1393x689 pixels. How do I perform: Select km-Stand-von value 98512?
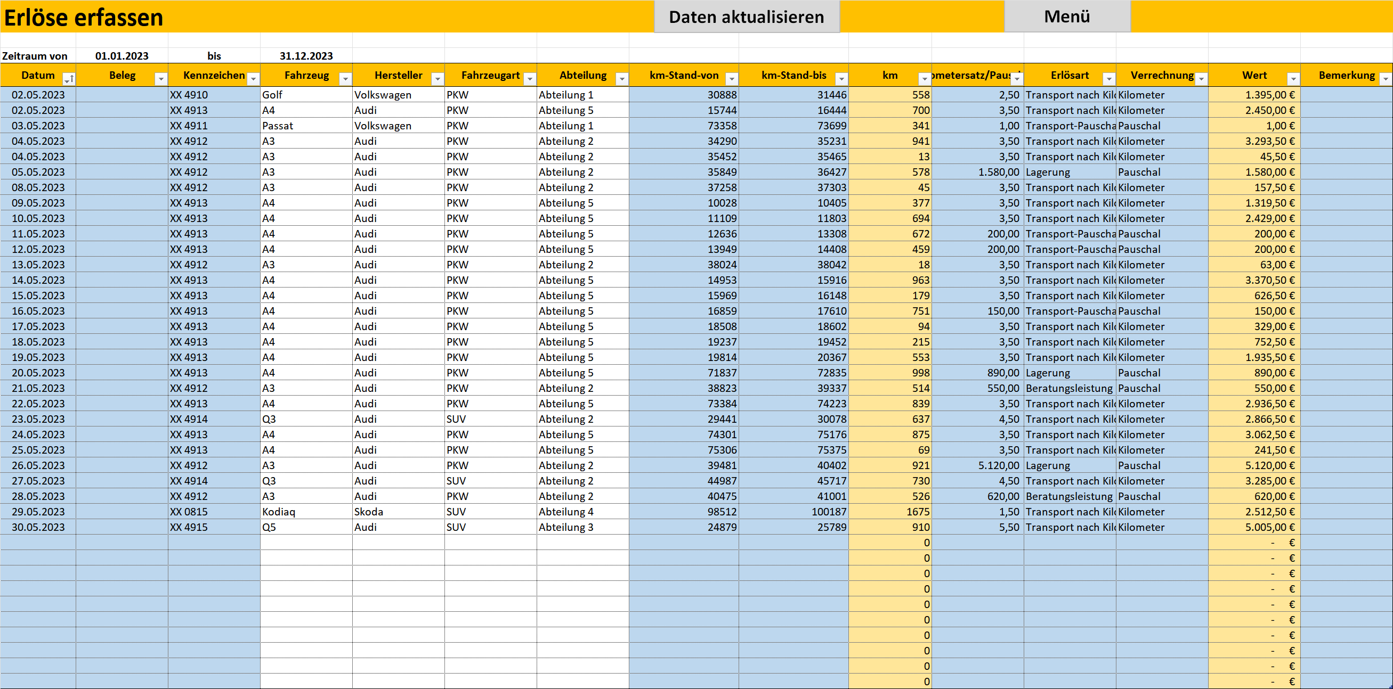coord(684,511)
